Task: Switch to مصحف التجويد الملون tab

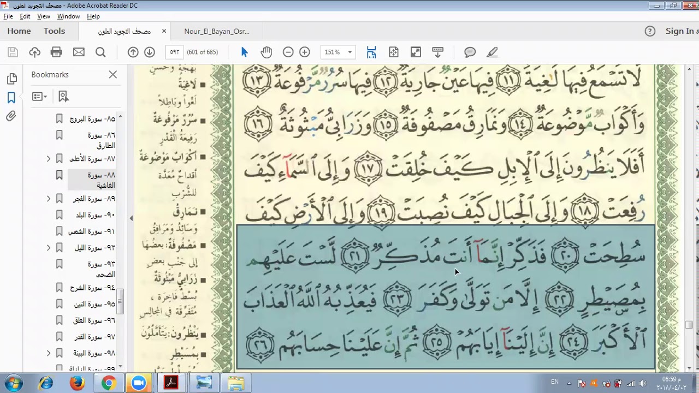Action: click(x=125, y=31)
